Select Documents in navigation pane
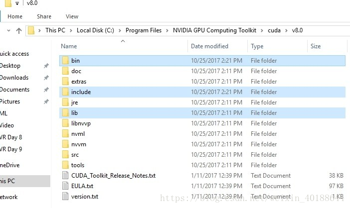The width and height of the screenshot is (350, 208). 15,90
